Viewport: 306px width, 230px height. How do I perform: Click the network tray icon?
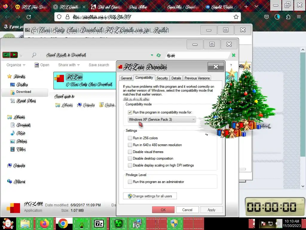(270, 223)
